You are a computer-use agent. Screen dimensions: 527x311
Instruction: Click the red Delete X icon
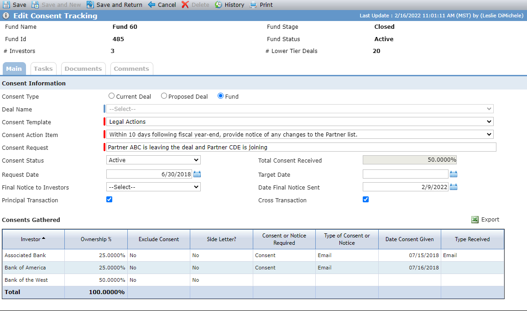pos(185,5)
